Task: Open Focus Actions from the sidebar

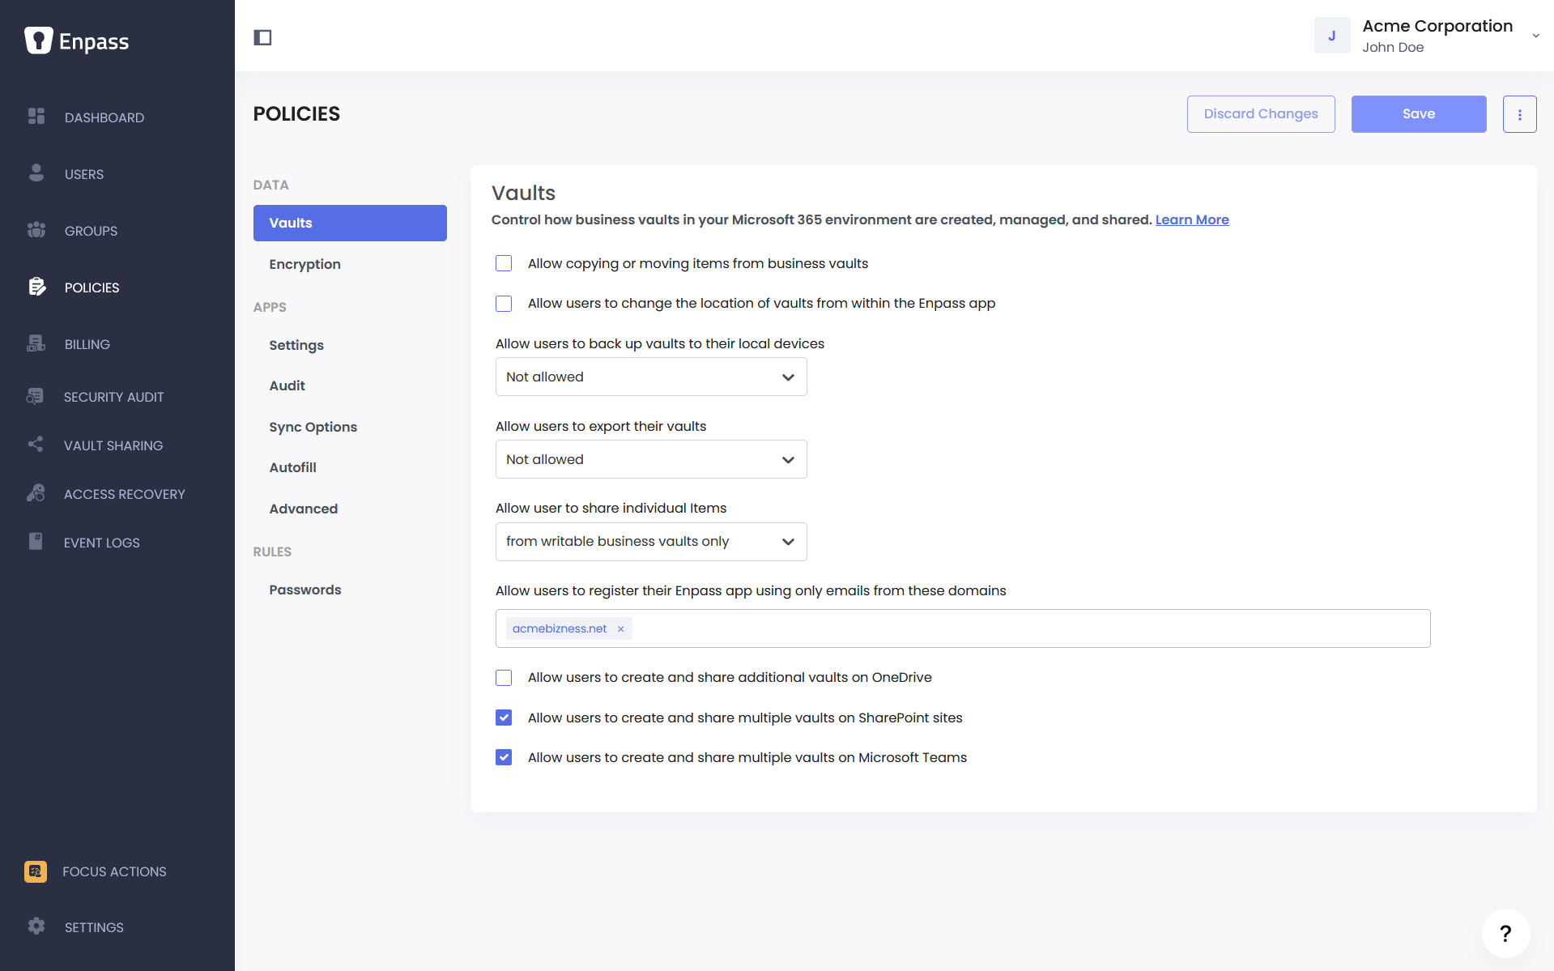Action: click(114, 871)
